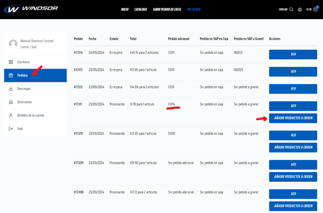Open order number #13312 link
Viewport: 323px width, 213px height.
point(78,87)
